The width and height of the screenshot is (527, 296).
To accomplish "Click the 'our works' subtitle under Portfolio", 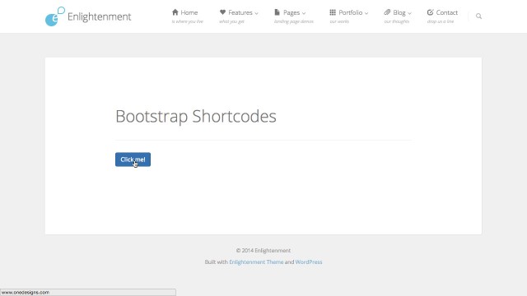I will tap(339, 21).
